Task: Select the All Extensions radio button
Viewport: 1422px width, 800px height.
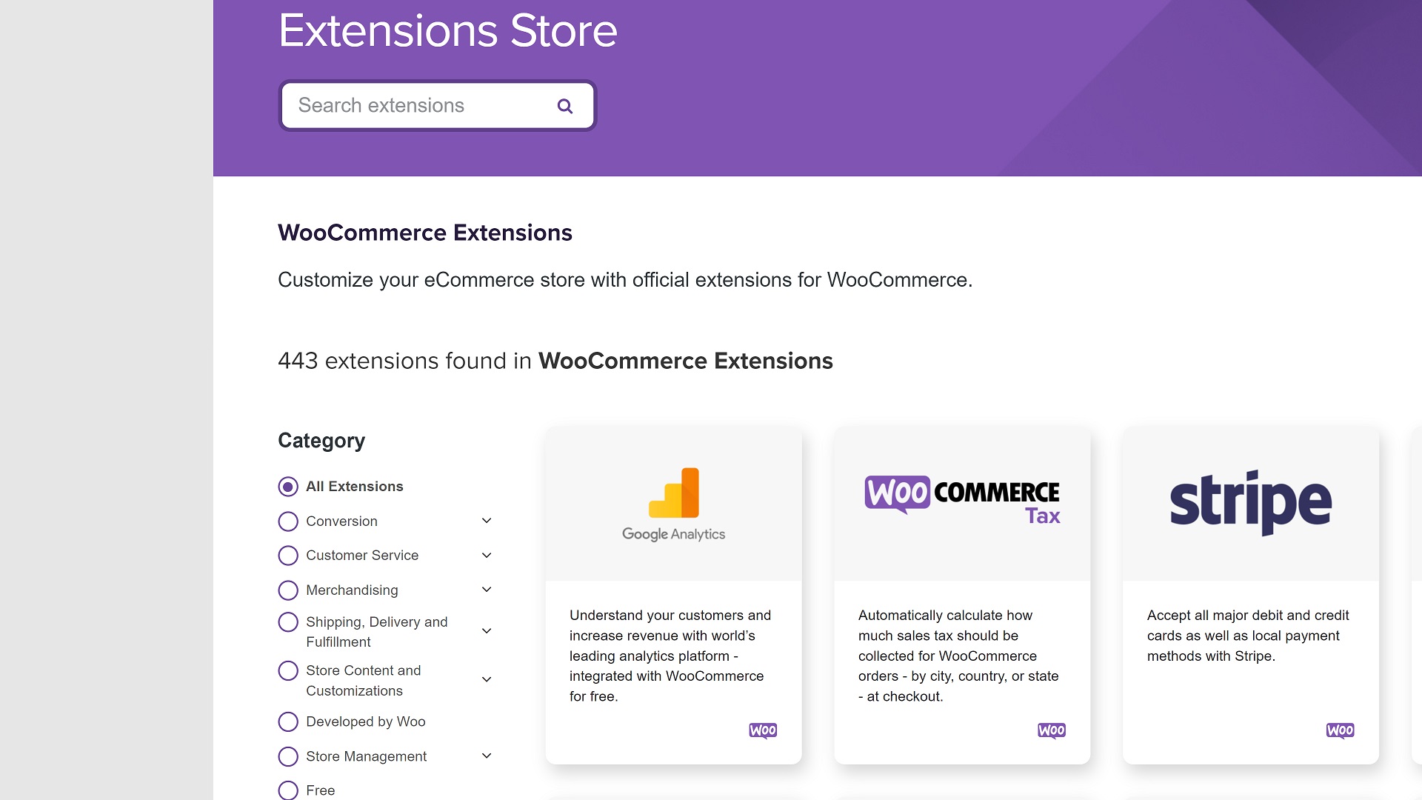Action: pyautogui.click(x=287, y=487)
